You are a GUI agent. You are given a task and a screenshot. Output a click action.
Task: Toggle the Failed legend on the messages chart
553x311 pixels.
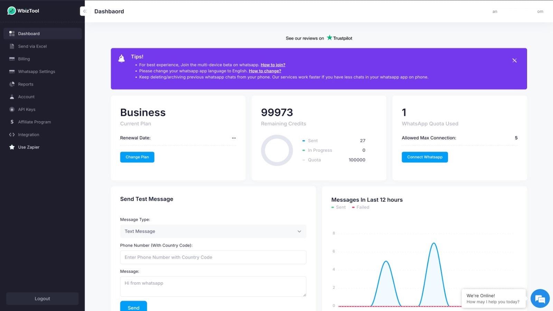point(360,207)
